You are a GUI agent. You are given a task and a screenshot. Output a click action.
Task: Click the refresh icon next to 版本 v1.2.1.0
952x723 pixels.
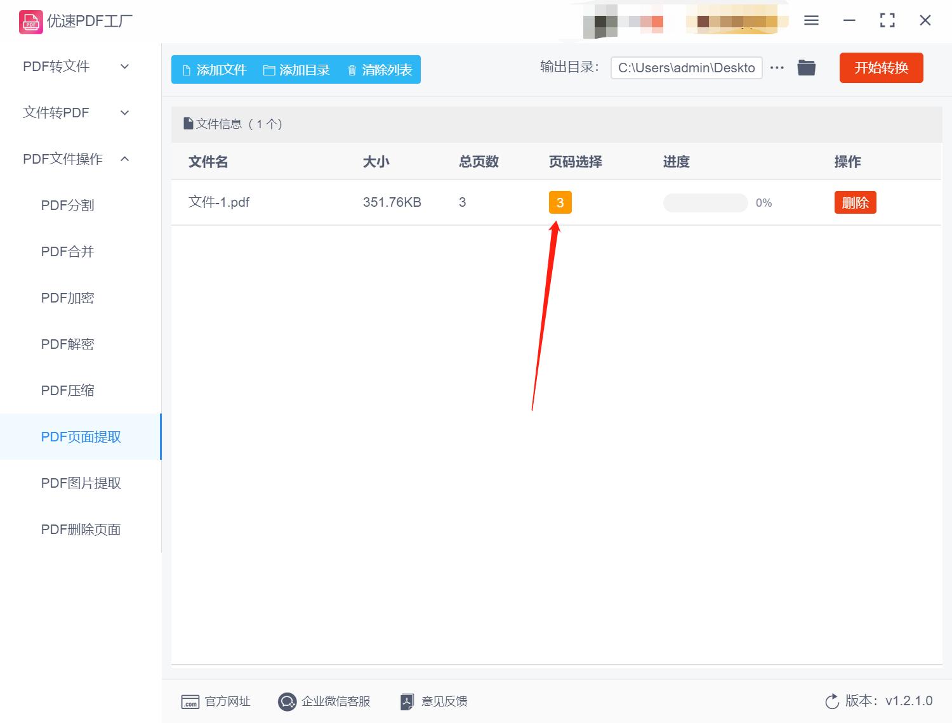click(x=832, y=701)
